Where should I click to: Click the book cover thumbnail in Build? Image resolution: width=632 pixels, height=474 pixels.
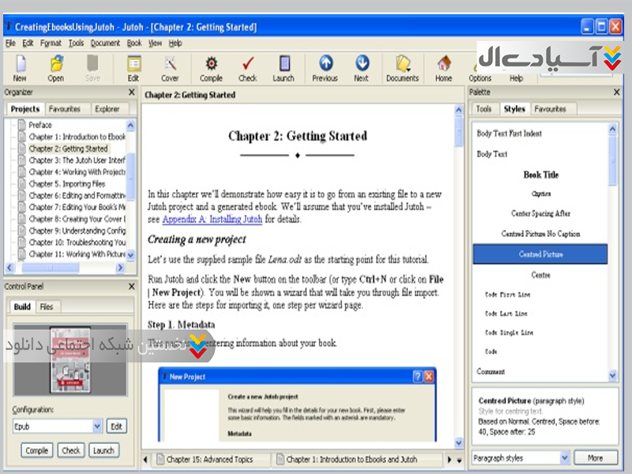coord(70,361)
